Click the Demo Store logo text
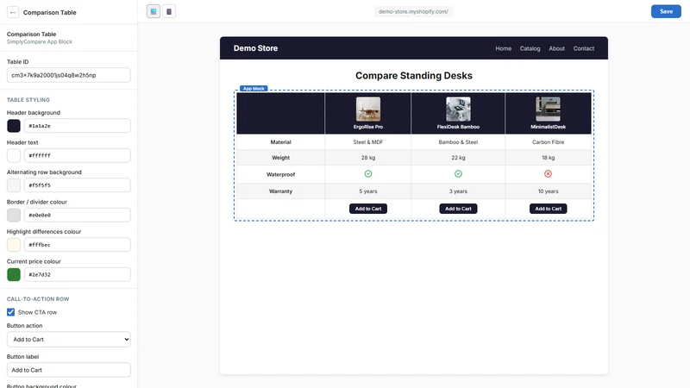This screenshot has width=690, height=388. click(x=255, y=48)
